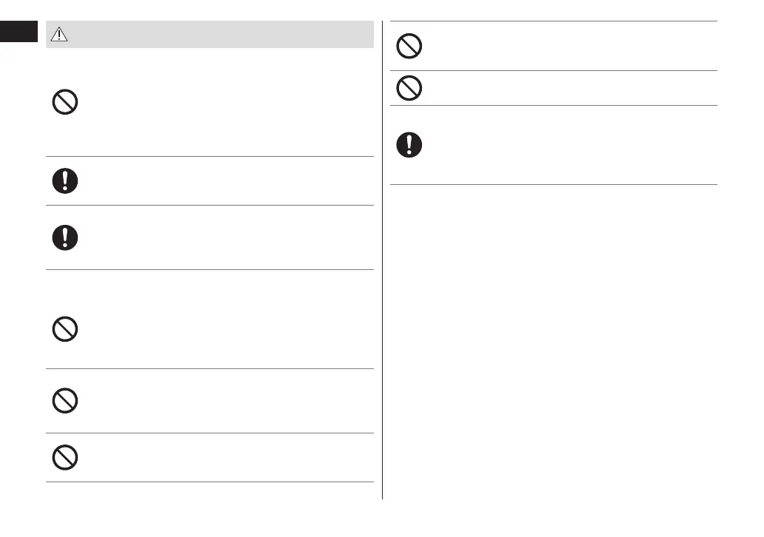This screenshot has height=537, width=764.
Task: Select the second exclamation icon in the left column
Action: click(x=65, y=237)
